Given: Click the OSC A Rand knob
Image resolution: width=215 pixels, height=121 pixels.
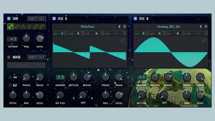Looking at the screenshot, I should tap(119, 77).
